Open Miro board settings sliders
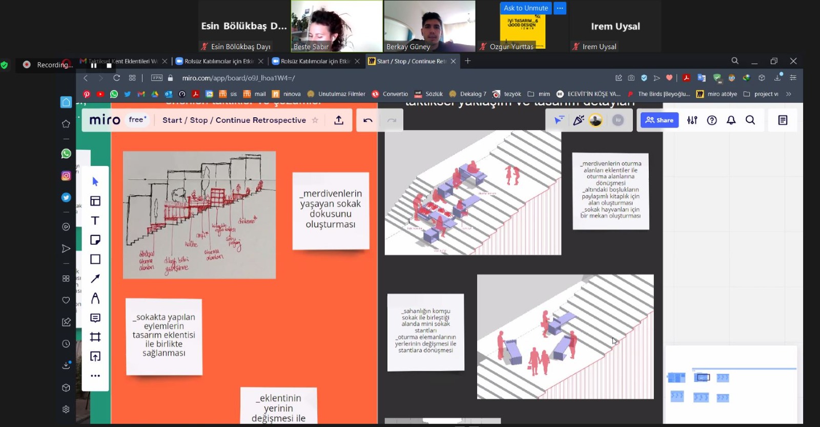820x427 pixels. click(692, 120)
